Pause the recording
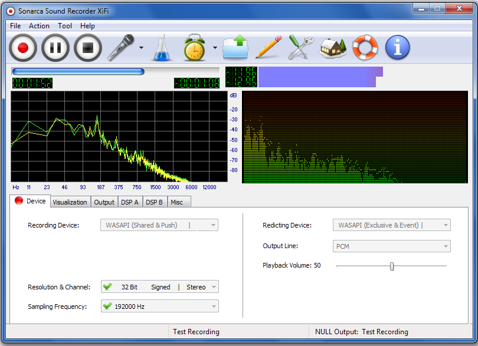 pyautogui.click(x=55, y=48)
